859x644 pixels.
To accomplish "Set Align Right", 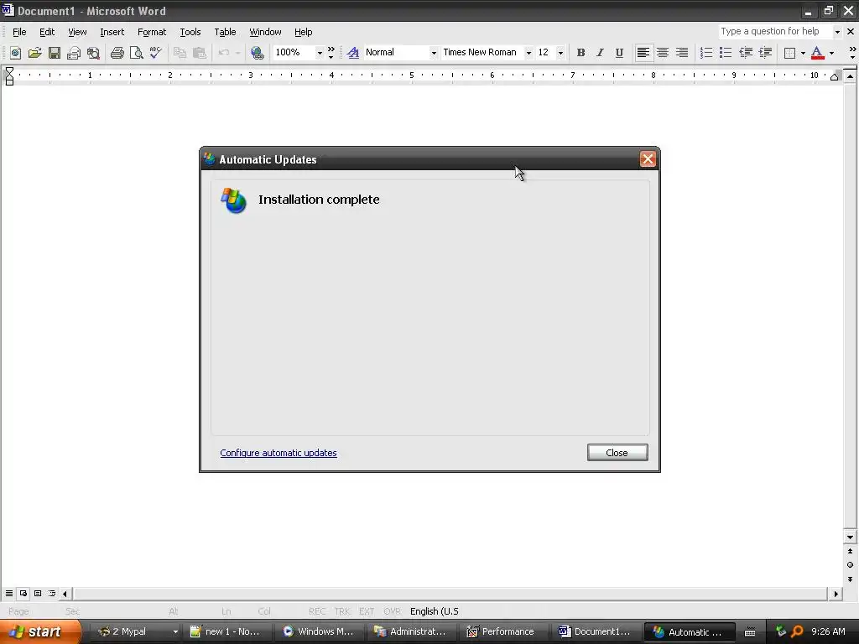I will pos(682,53).
